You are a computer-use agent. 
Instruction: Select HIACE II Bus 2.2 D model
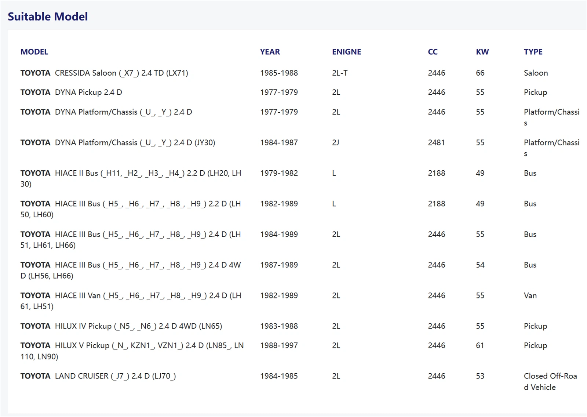(x=131, y=178)
